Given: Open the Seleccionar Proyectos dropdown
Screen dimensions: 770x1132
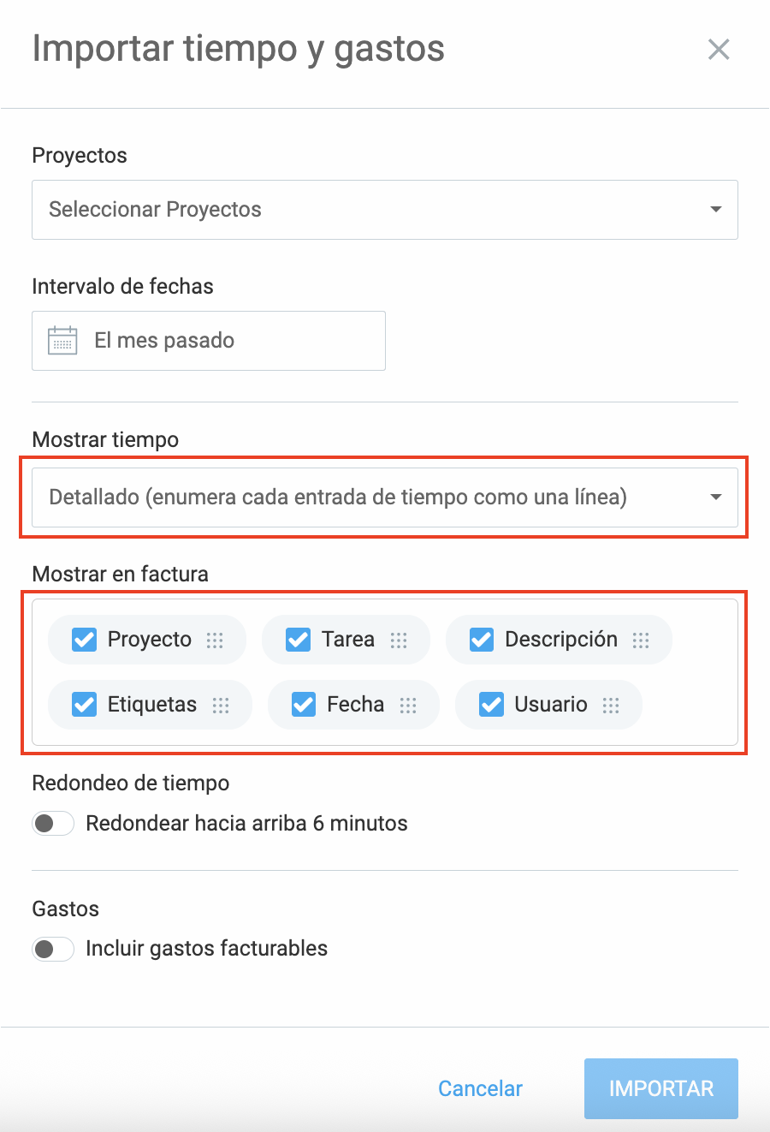Looking at the screenshot, I should 384,210.
